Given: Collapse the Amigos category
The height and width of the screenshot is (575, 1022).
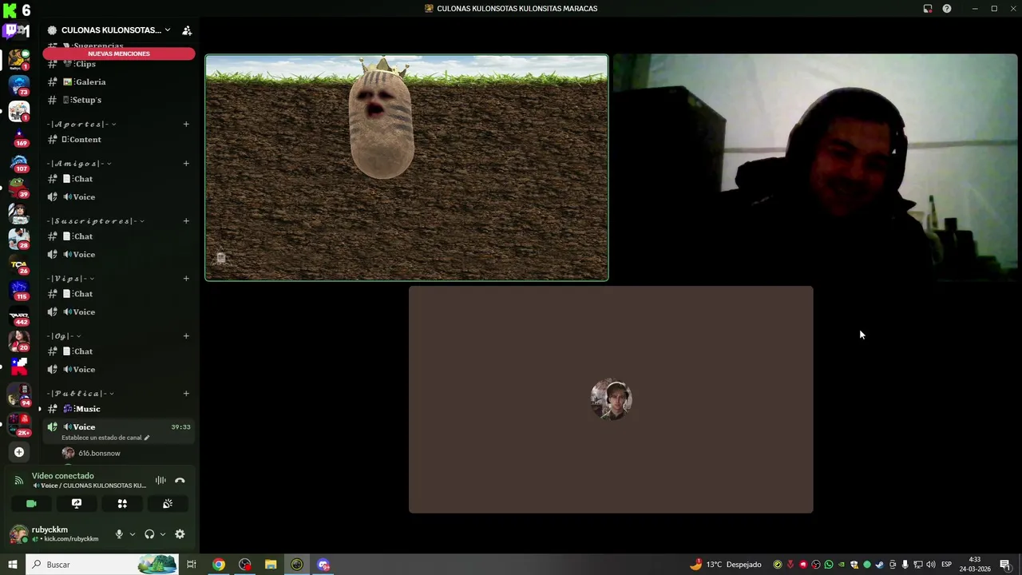Looking at the screenshot, I should [x=78, y=164].
